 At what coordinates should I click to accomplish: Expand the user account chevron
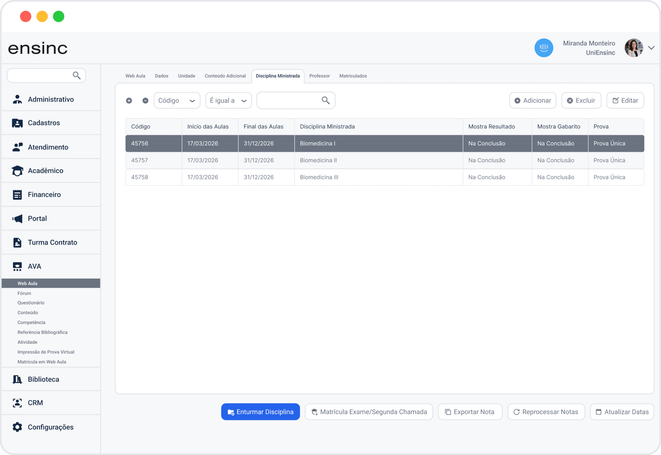651,48
